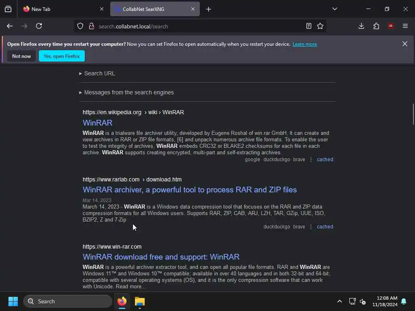415x311 pixels.
Task: Close the New Tab tab
Action: (102, 9)
